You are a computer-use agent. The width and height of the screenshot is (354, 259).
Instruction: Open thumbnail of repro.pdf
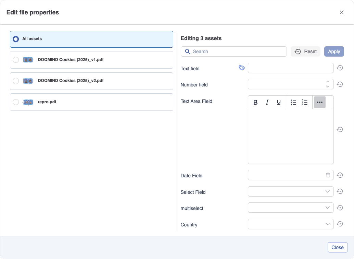click(28, 102)
